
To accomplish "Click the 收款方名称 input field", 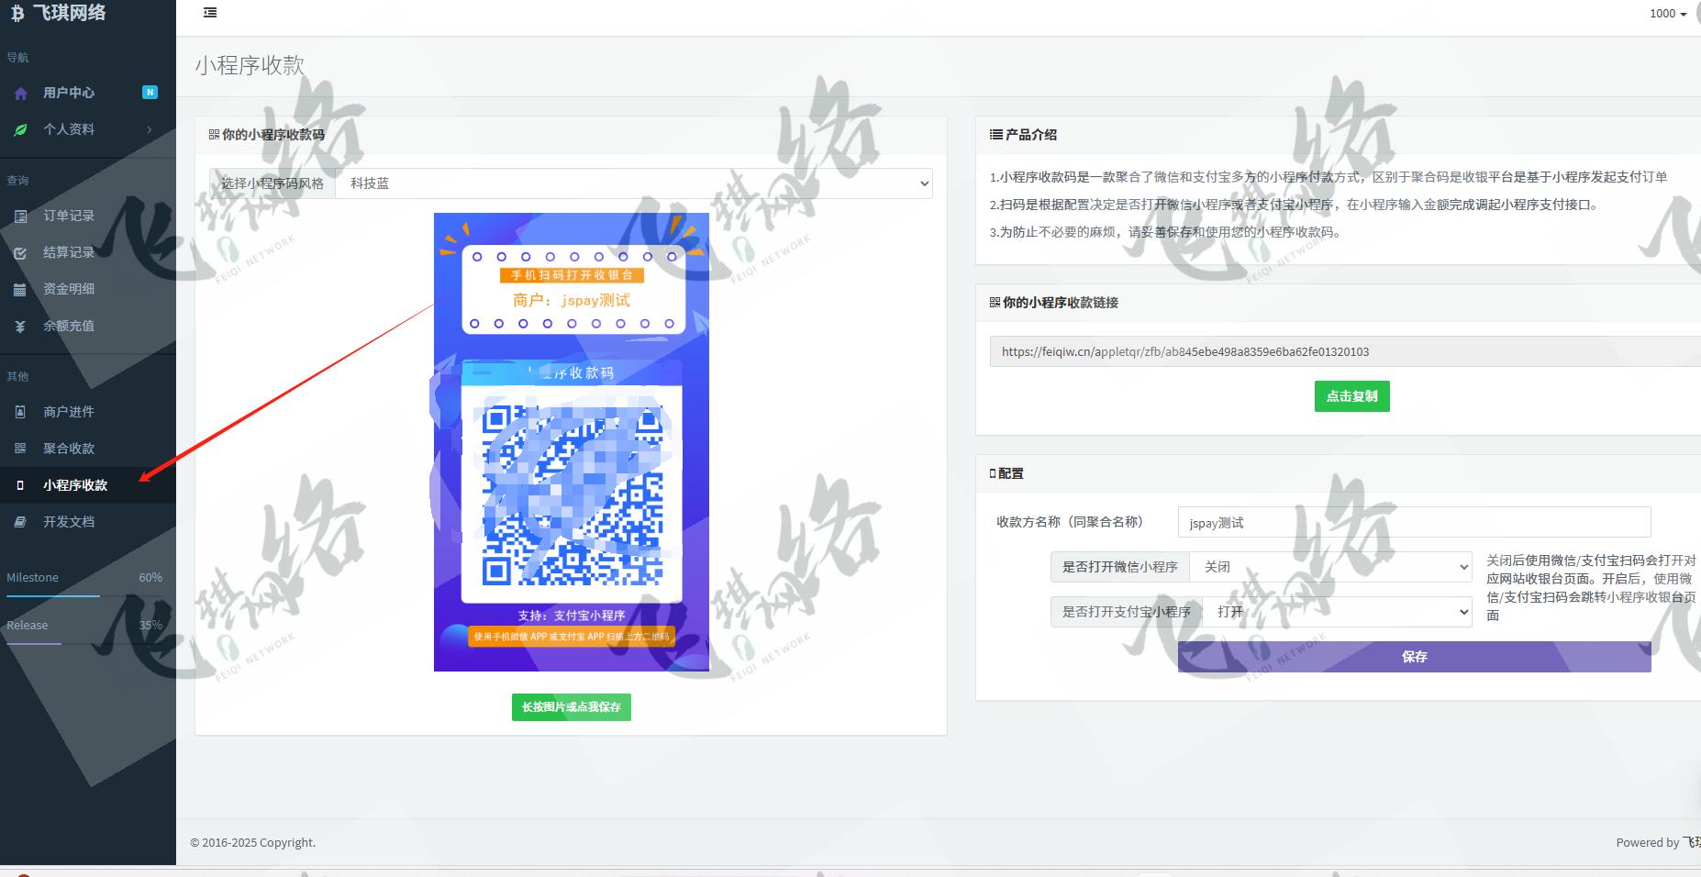I will [x=1414, y=522].
